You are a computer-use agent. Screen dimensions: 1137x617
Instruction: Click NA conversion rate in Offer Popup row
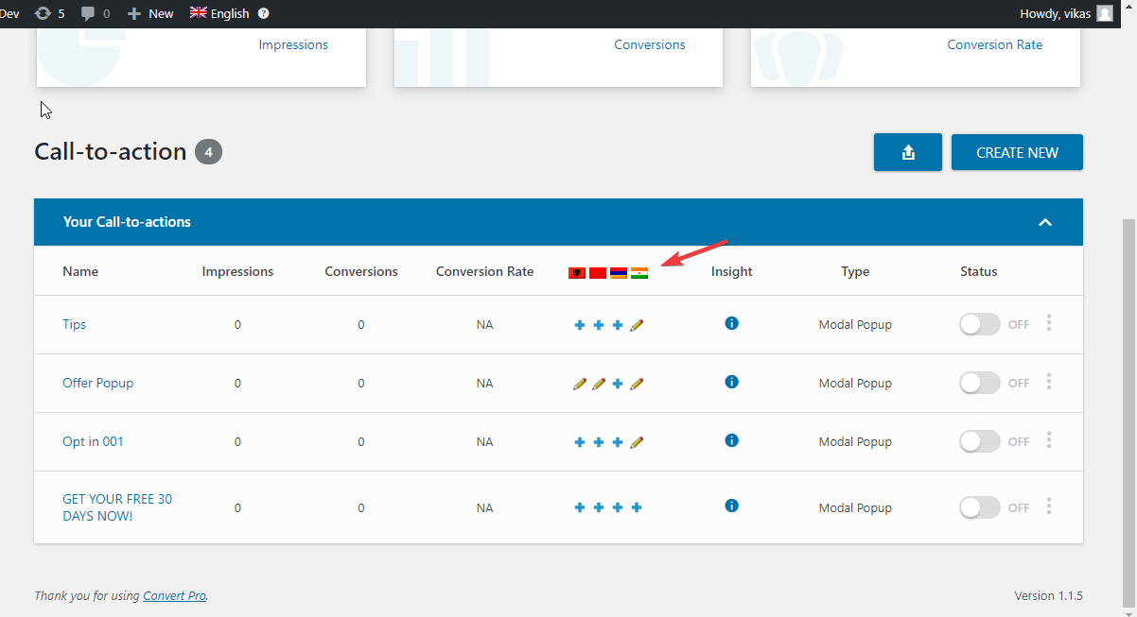[484, 383]
